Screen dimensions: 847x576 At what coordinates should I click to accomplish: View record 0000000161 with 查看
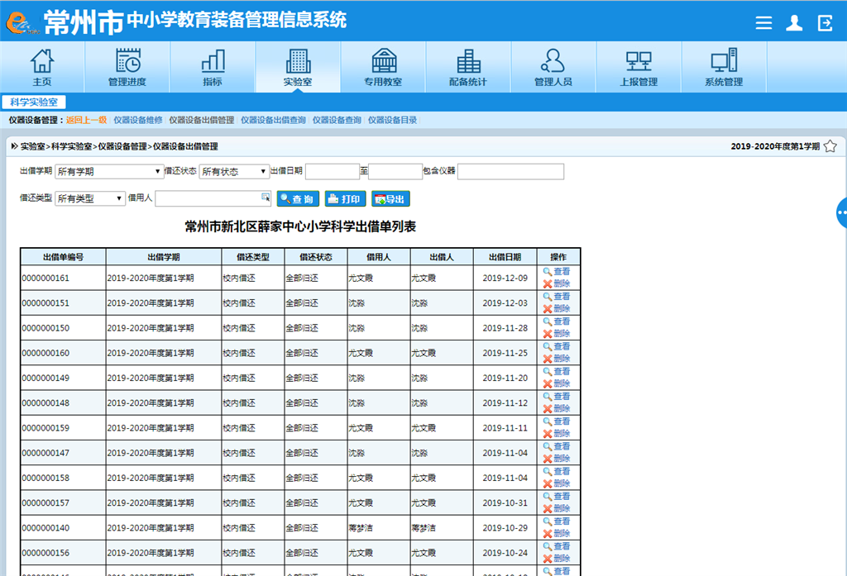557,272
